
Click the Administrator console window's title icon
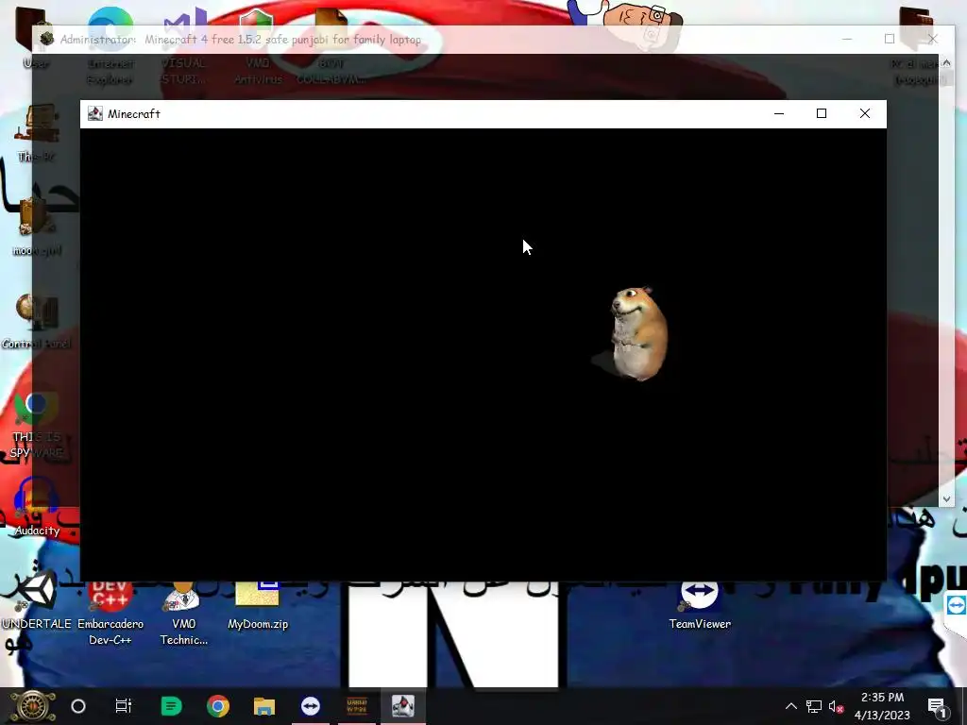pyautogui.click(x=47, y=39)
